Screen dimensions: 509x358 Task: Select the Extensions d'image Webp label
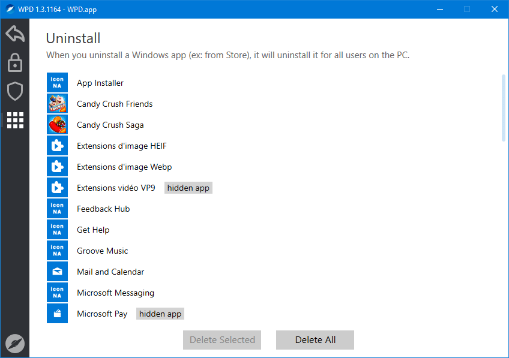click(x=124, y=167)
